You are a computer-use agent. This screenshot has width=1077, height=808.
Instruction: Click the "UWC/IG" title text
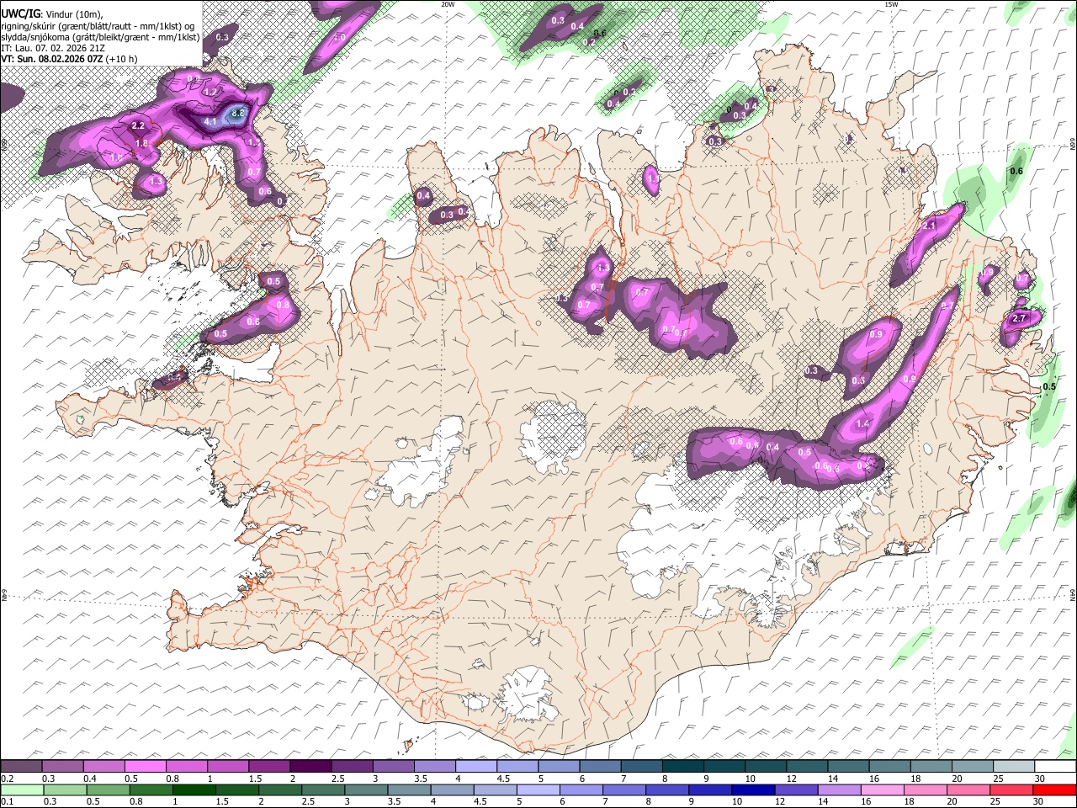(20, 14)
